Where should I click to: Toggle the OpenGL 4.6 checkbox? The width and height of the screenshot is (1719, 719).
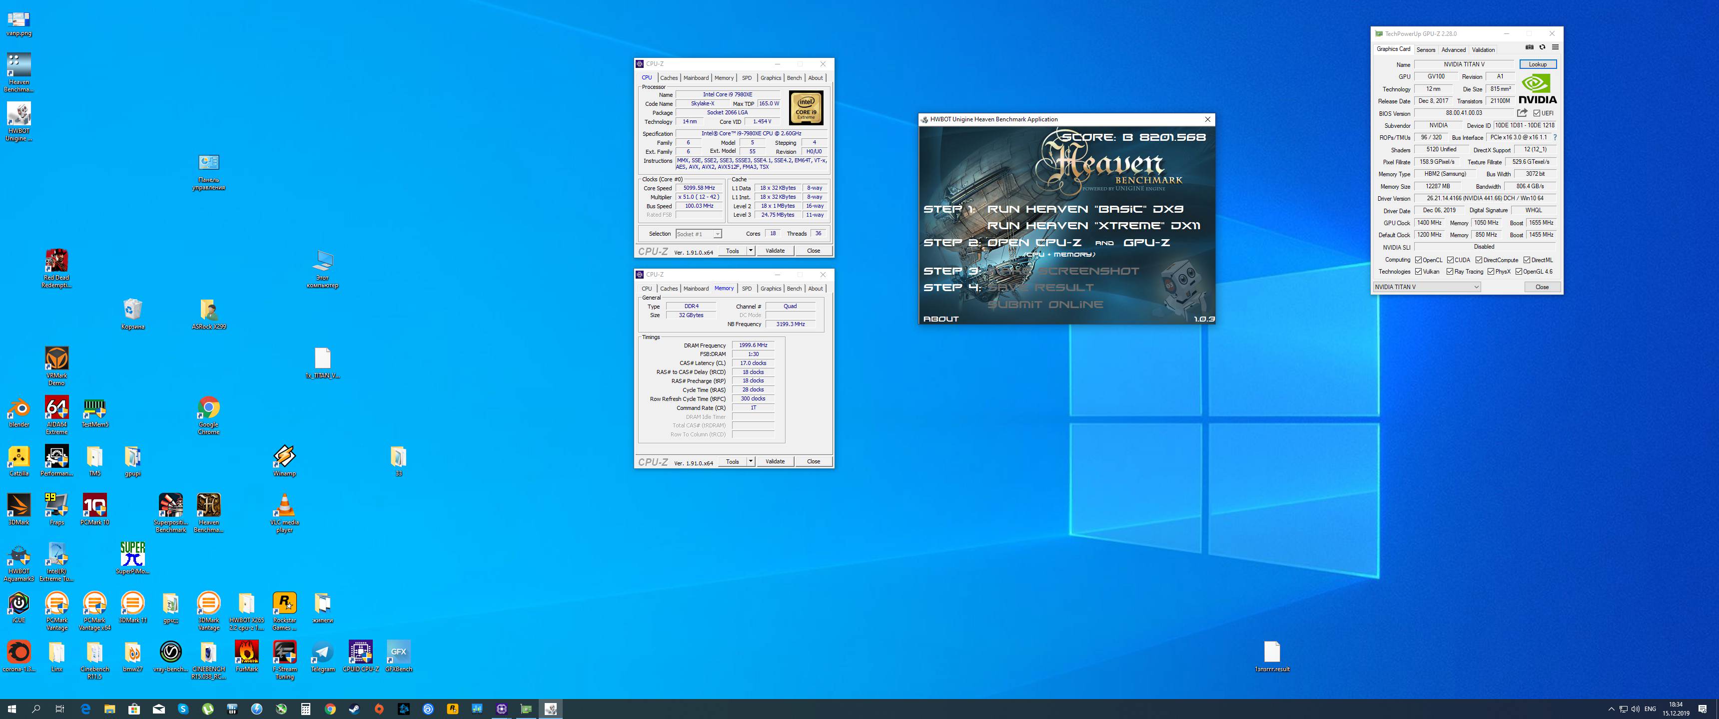point(1519,272)
